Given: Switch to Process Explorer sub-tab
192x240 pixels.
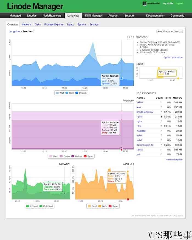Looking at the screenshot, I should coord(54,24).
